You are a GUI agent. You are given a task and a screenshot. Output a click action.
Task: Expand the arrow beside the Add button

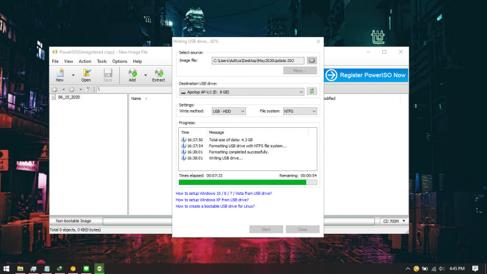145,75
